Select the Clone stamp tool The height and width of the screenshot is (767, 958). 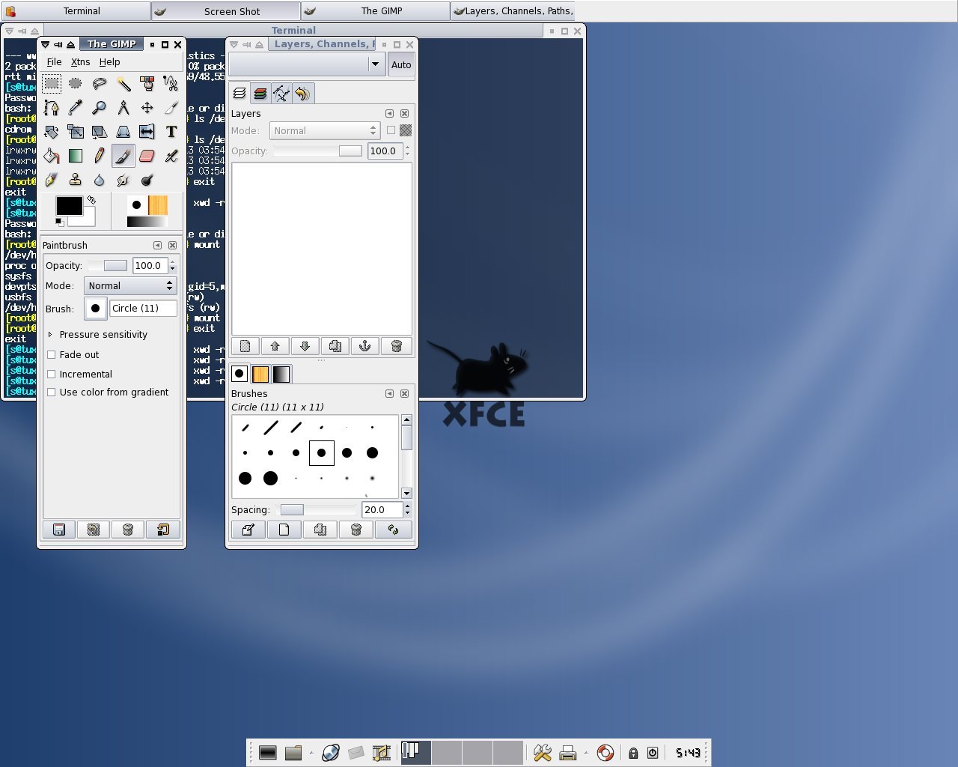tap(76, 180)
